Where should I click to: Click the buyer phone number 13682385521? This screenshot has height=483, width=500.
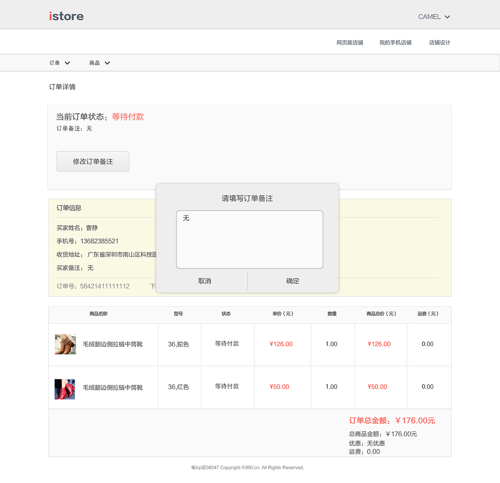coord(99,241)
